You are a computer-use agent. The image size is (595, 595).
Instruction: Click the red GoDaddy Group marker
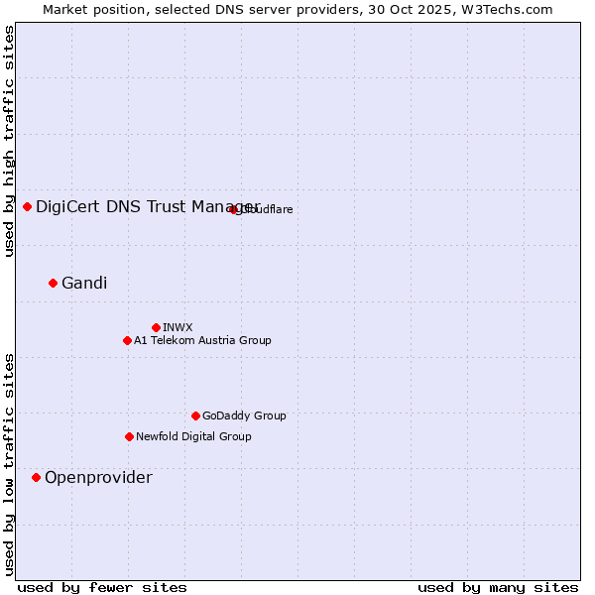[x=195, y=416]
